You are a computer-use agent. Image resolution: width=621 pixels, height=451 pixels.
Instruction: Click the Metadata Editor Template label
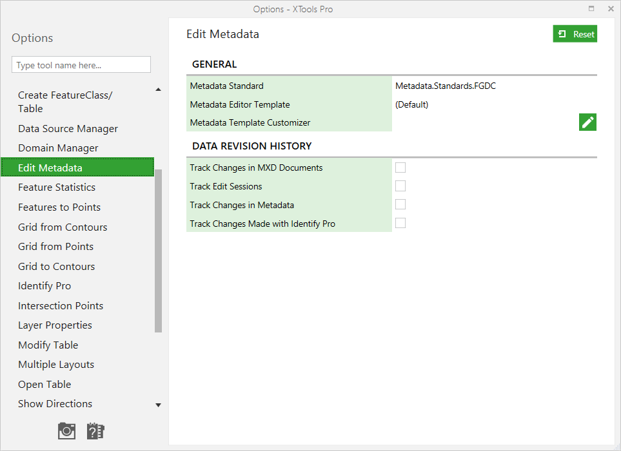[x=240, y=104]
